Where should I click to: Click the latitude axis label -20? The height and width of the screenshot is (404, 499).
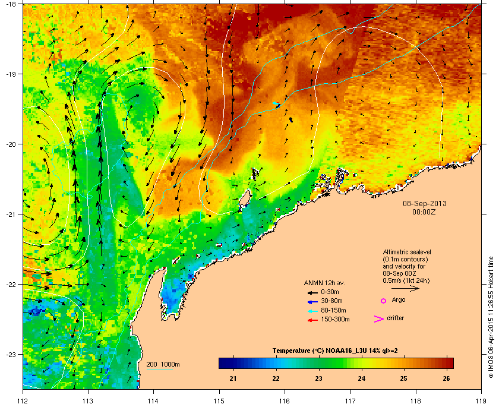10,144
